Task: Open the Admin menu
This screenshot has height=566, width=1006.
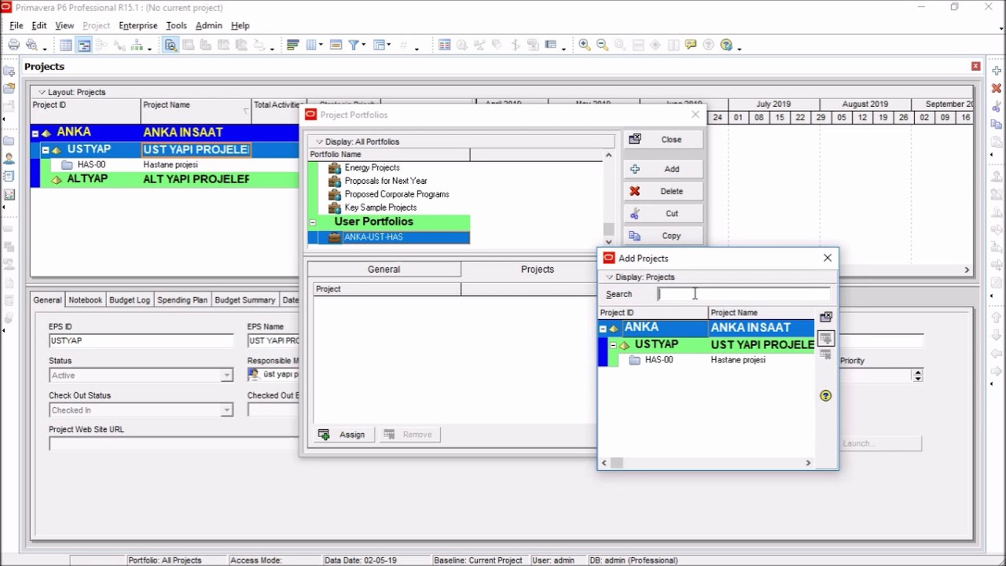Action: [x=208, y=25]
